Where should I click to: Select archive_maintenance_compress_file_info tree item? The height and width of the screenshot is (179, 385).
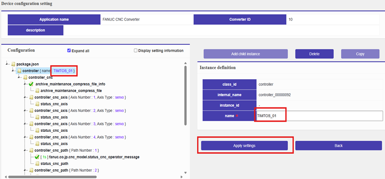pyautogui.click(x=70, y=84)
